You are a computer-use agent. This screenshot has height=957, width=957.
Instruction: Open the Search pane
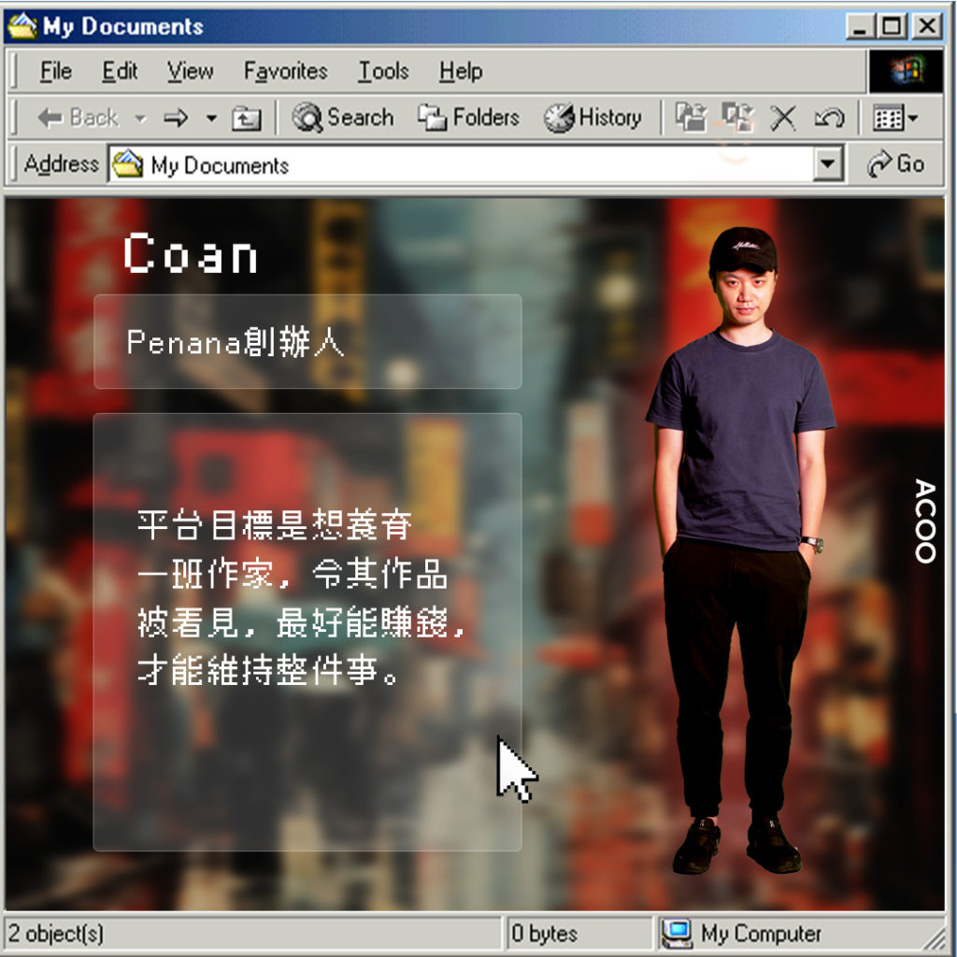[343, 118]
